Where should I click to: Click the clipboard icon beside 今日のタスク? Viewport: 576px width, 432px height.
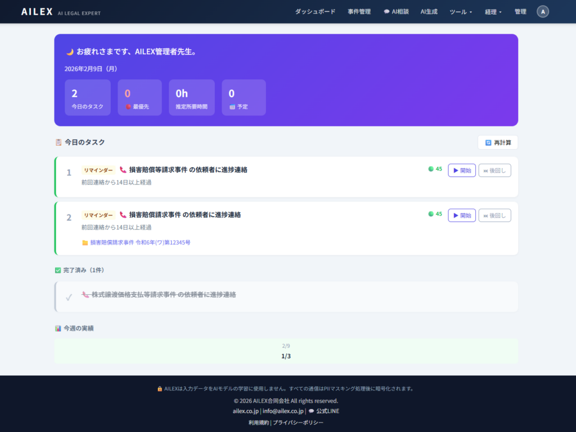58,142
